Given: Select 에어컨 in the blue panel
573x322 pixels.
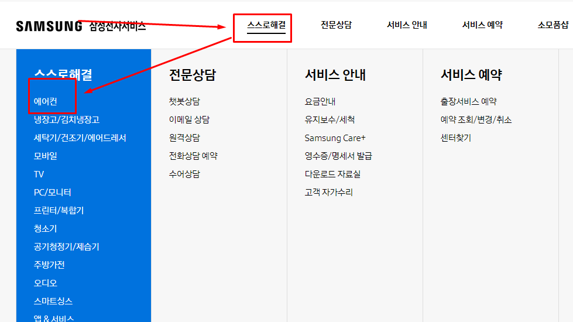Looking at the screenshot, I should pos(45,102).
